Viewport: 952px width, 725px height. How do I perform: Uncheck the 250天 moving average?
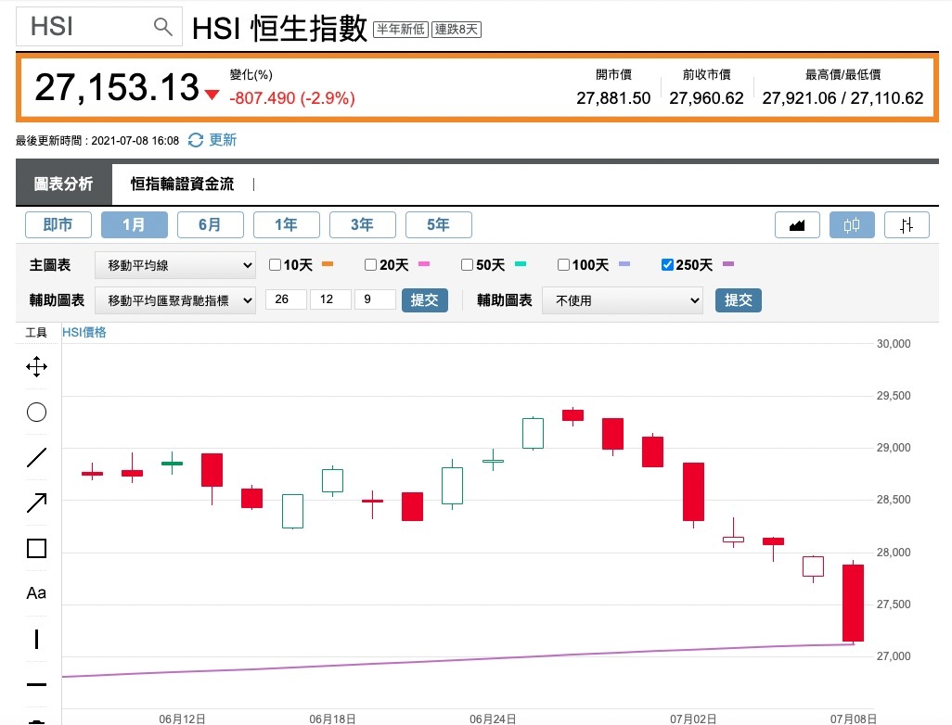667,264
